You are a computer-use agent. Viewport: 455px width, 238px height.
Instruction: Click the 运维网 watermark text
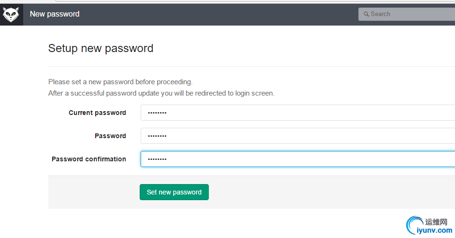(x=436, y=221)
